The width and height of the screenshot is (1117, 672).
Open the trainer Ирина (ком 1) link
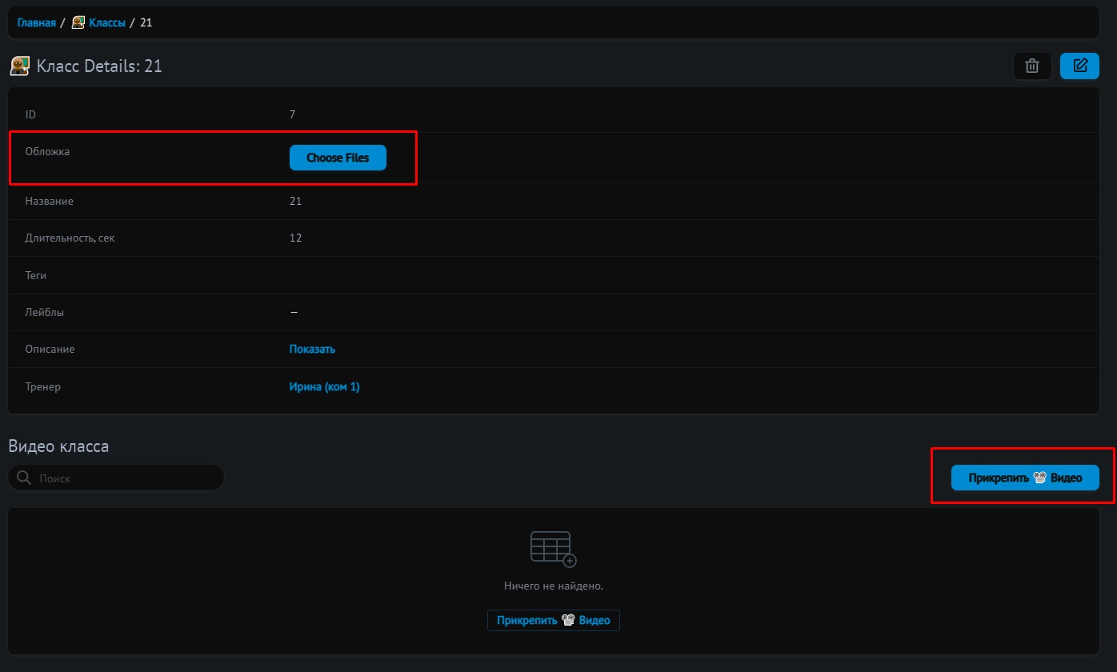tap(324, 386)
